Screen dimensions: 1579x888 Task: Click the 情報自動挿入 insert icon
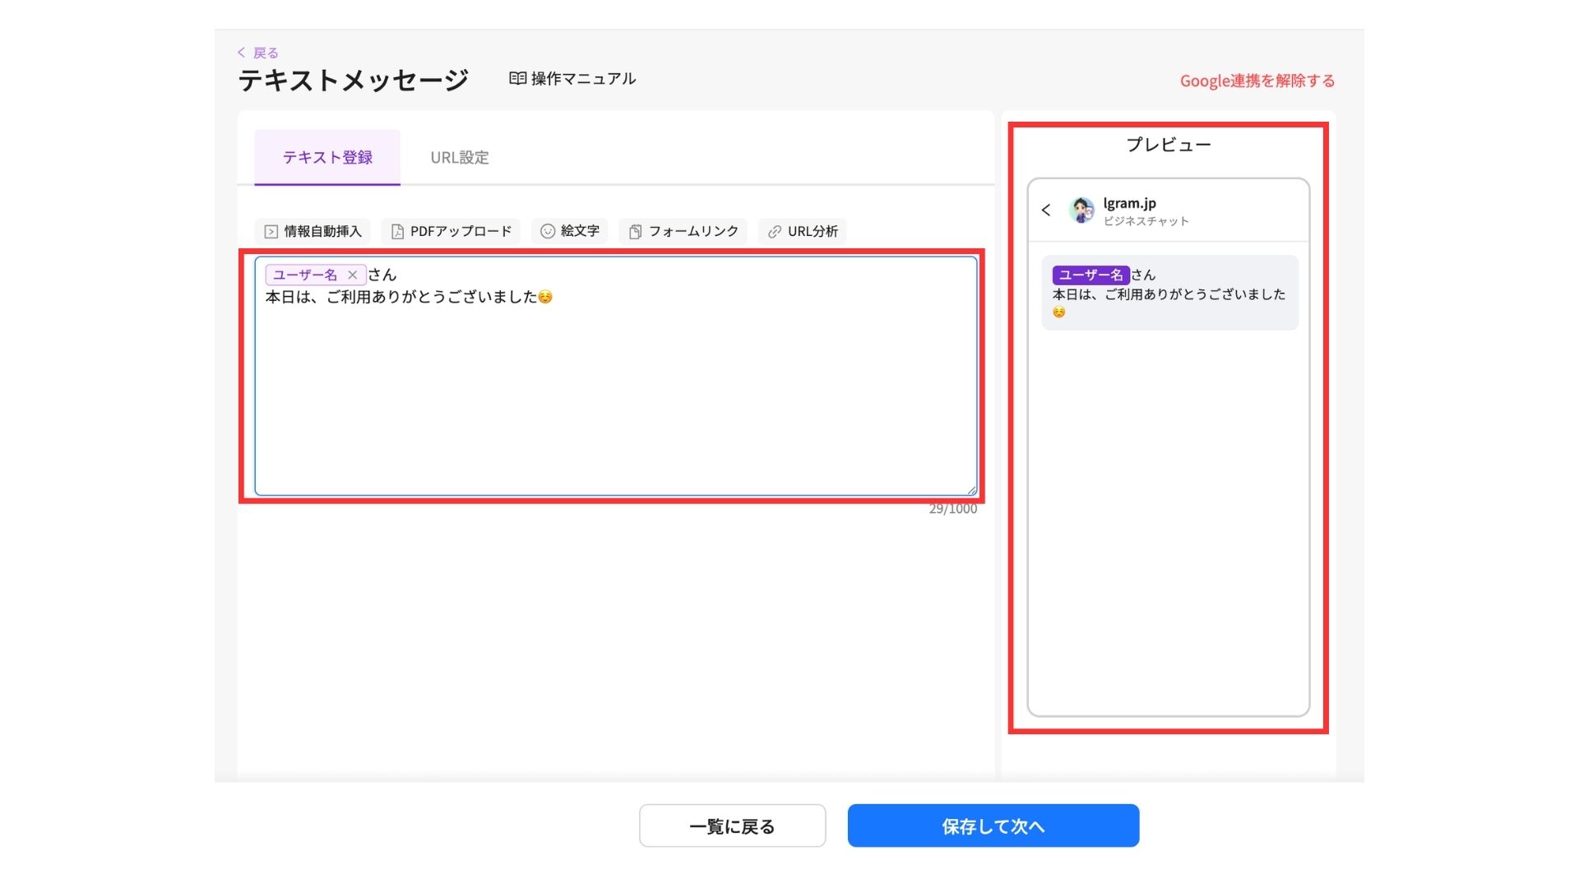tap(271, 232)
